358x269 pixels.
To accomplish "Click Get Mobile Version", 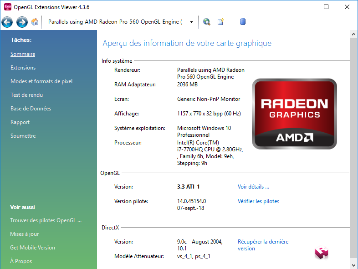I will 32,248.
